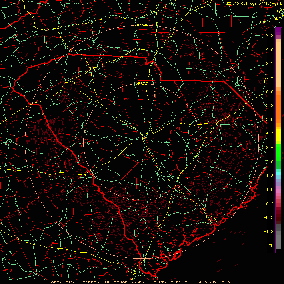Click the -0.5 value on color scale
Viewport: 284px width, 284px height.
(x=269, y=218)
